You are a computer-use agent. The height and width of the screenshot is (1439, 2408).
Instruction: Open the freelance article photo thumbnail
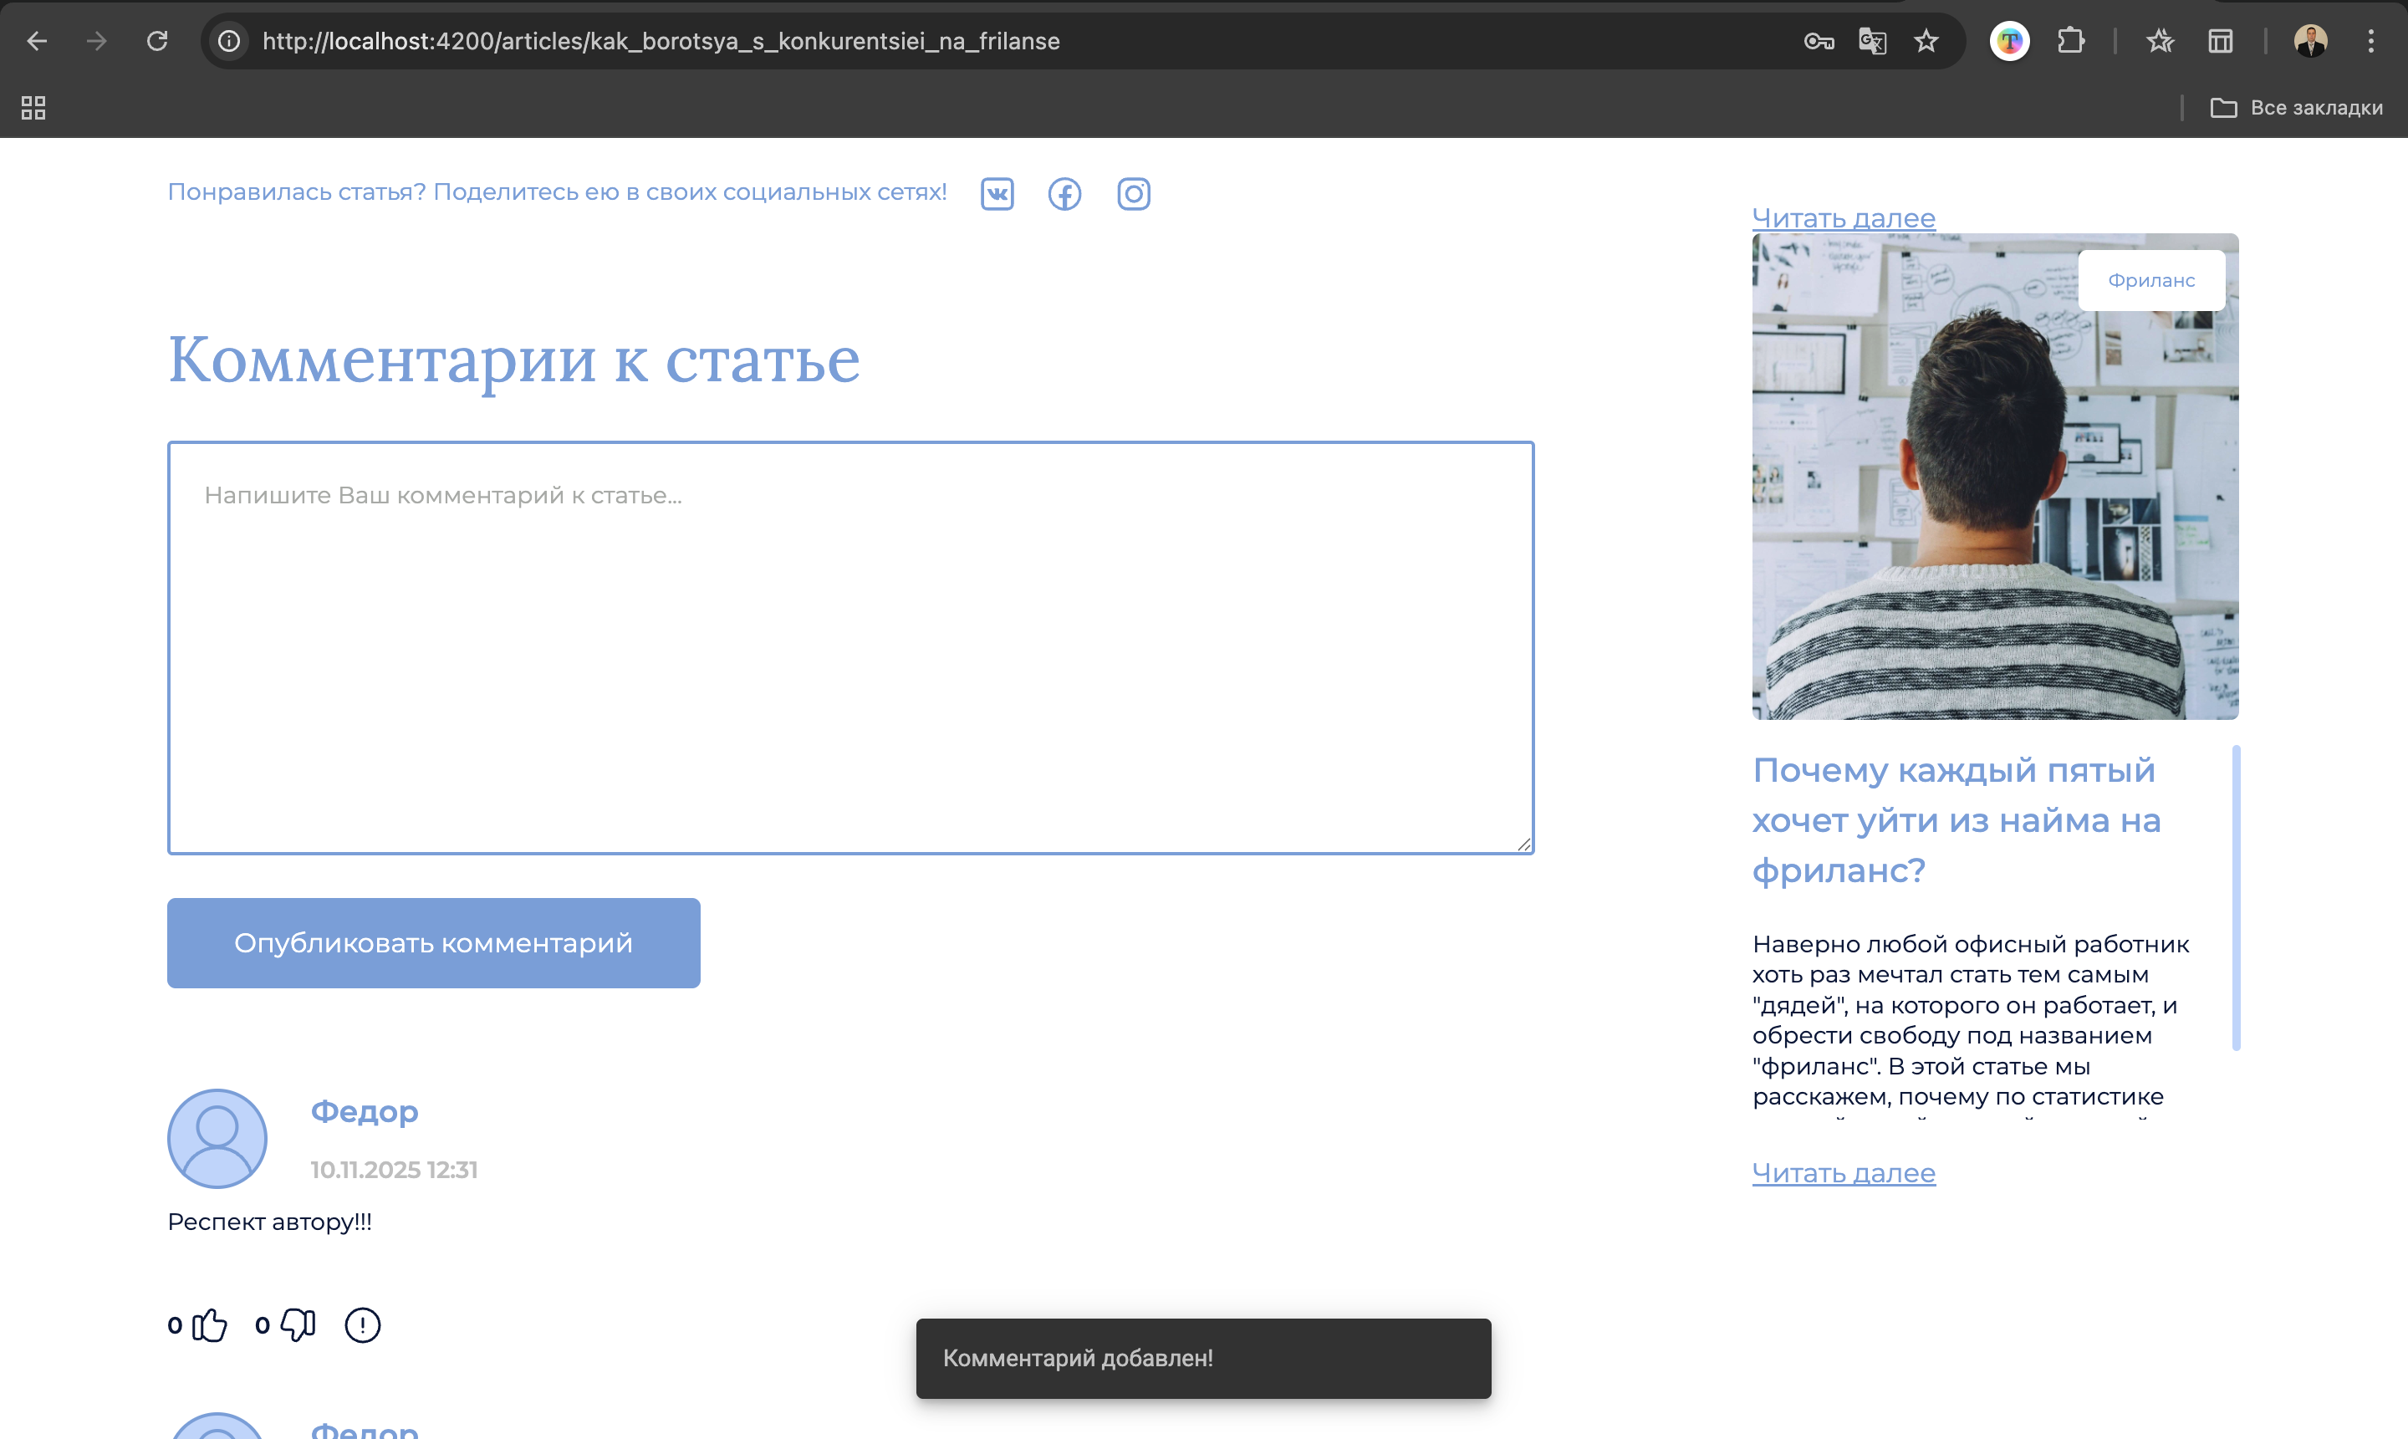[x=1995, y=476]
